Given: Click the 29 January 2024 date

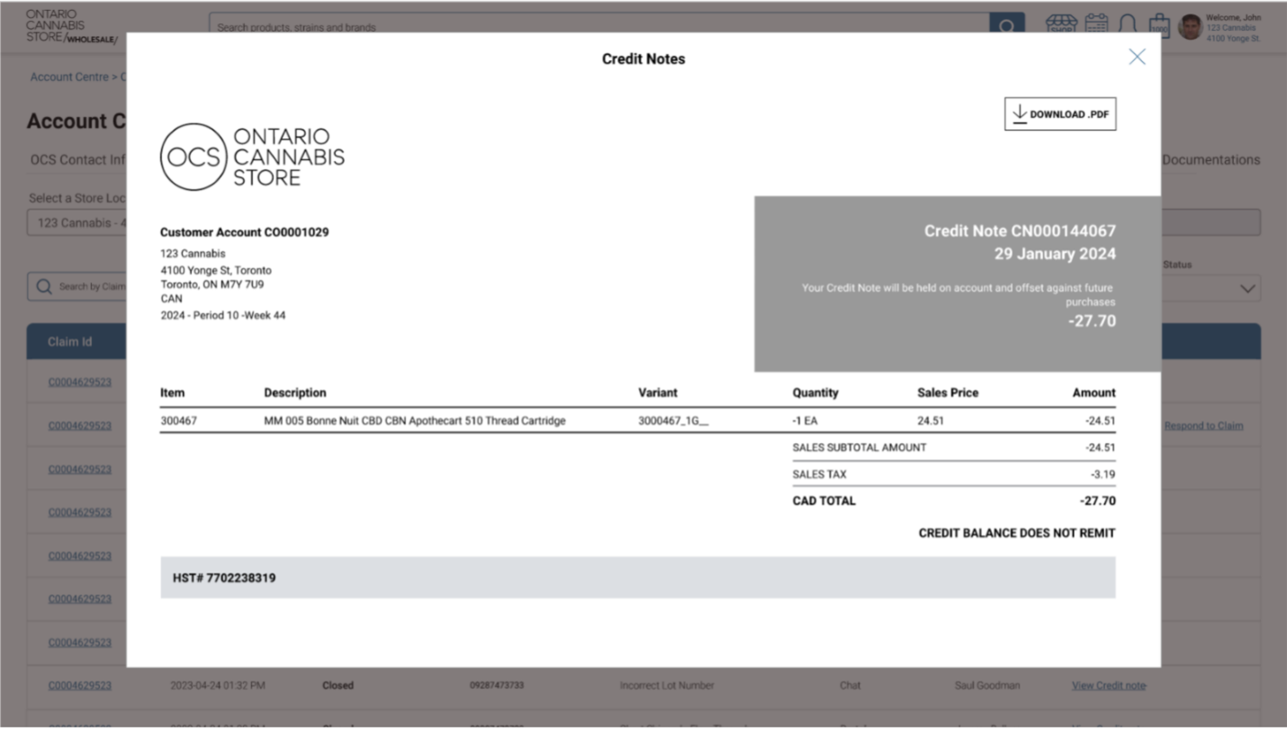Looking at the screenshot, I should (1055, 254).
